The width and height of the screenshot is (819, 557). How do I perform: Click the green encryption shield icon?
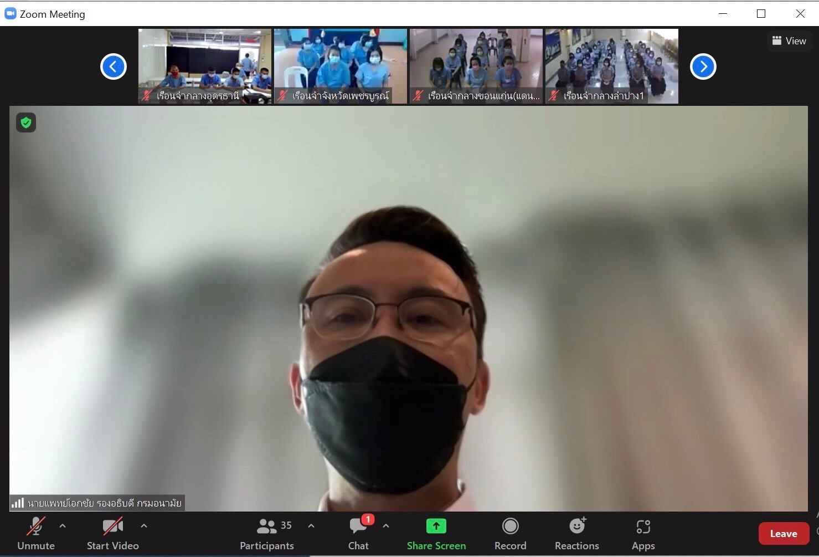pyautogui.click(x=26, y=122)
